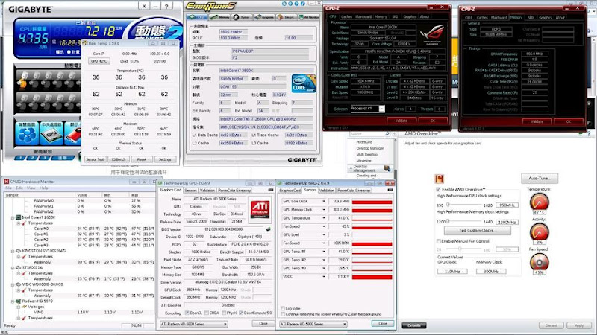This screenshot has height=335, width=597.
Task: Click the WDC drive icon in HWMonitor tree
Action: click(18, 284)
